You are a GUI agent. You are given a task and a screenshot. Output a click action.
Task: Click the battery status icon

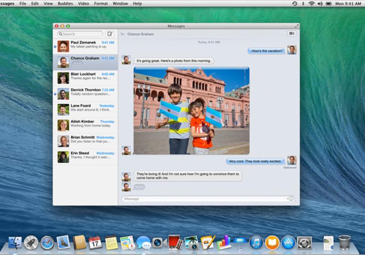328,4
